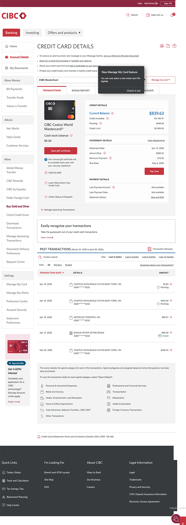Open Bill Payments under Move Money

tap(15, 89)
